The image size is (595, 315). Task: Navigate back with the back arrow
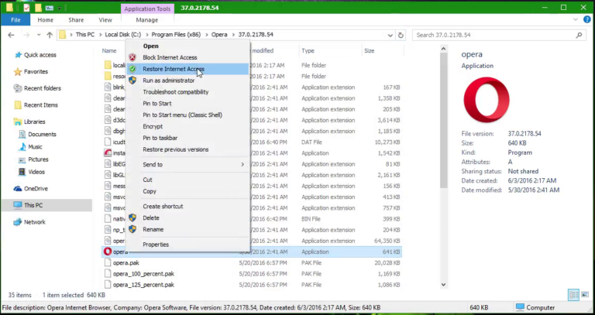coord(11,35)
